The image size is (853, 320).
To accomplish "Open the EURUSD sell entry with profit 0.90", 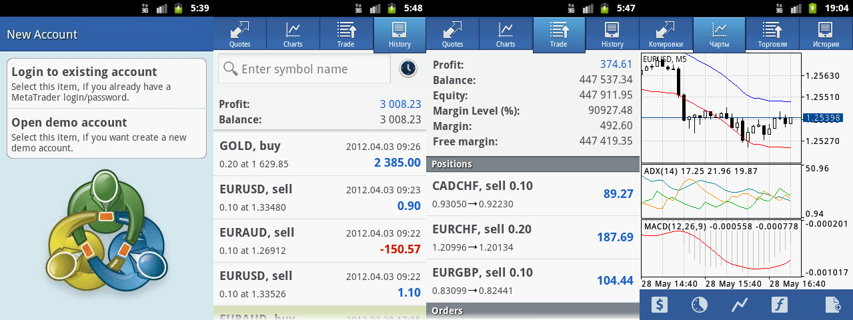I will 319,197.
